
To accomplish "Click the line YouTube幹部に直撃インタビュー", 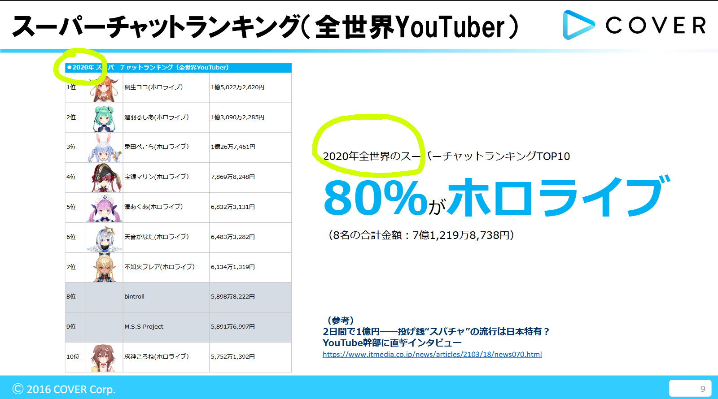I will coord(392,343).
